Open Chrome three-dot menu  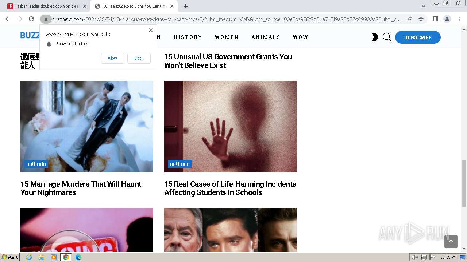click(x=459, y=19)
